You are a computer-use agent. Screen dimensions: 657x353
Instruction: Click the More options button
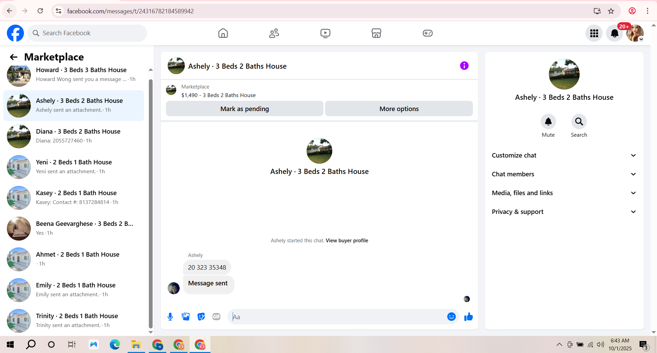pyautogui.click(x=399, y=109)
